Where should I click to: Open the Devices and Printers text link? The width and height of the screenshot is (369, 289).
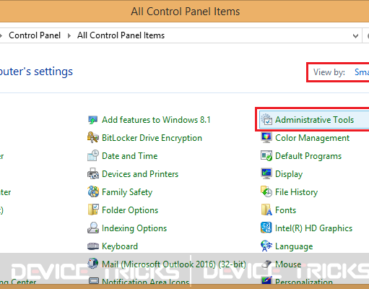140,174
